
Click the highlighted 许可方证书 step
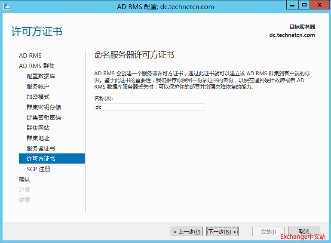[41, 159]
